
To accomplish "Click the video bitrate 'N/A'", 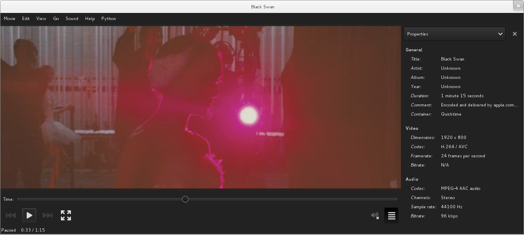I will [x=445, y=165].
